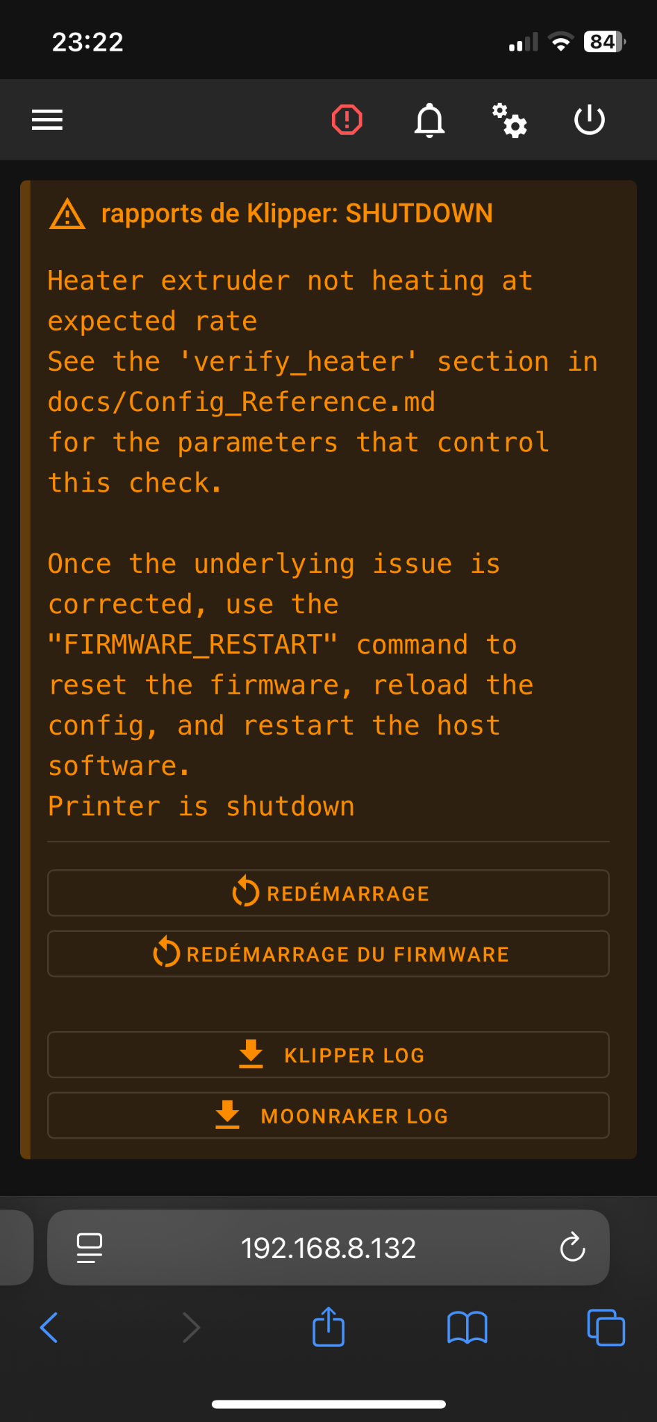
Task: Open the hamburger navigation menu
Action: [47, 120]
